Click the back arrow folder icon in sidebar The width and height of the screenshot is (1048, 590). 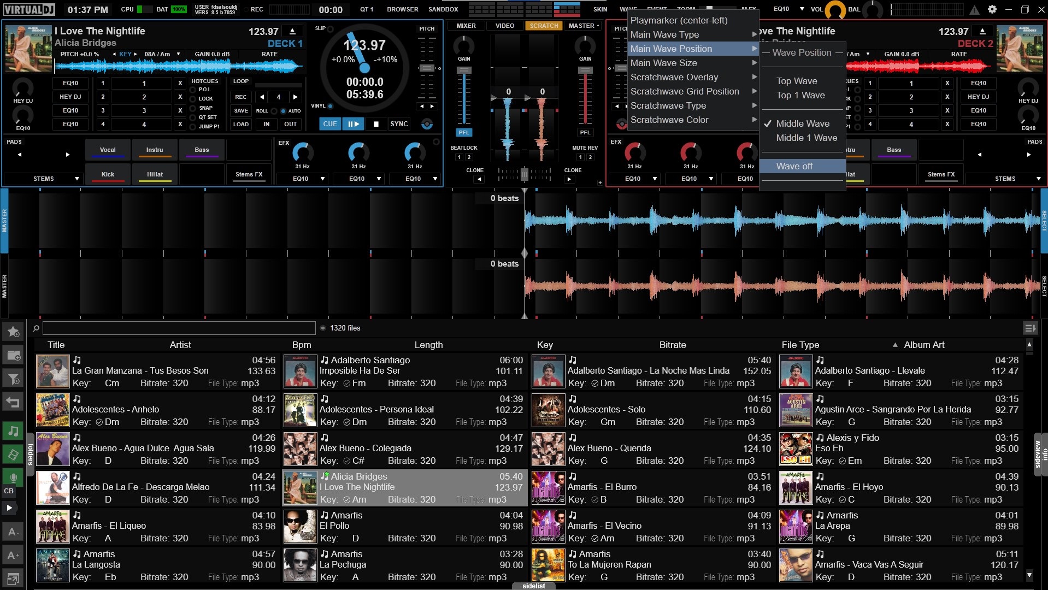tap(13, 403)
